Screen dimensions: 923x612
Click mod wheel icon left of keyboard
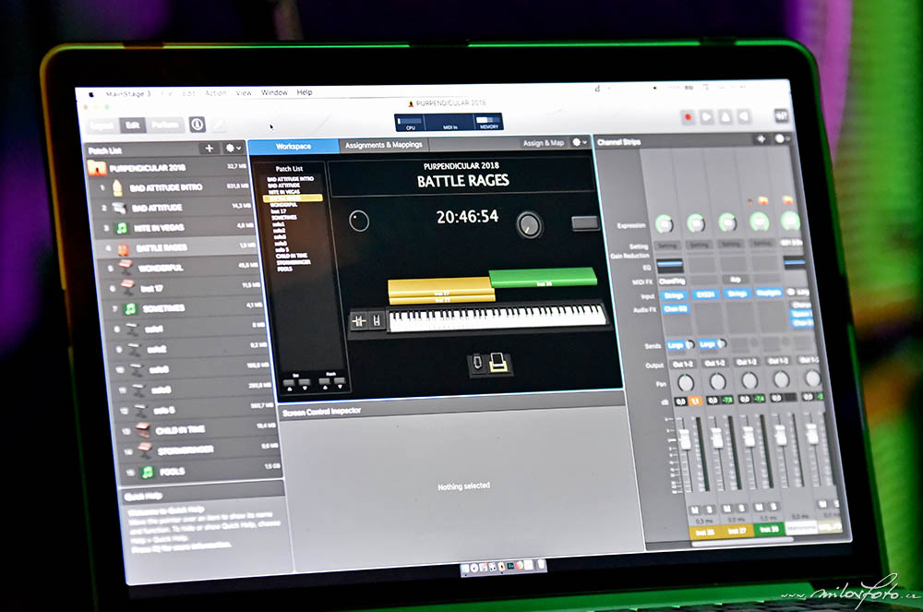point(377,320)
